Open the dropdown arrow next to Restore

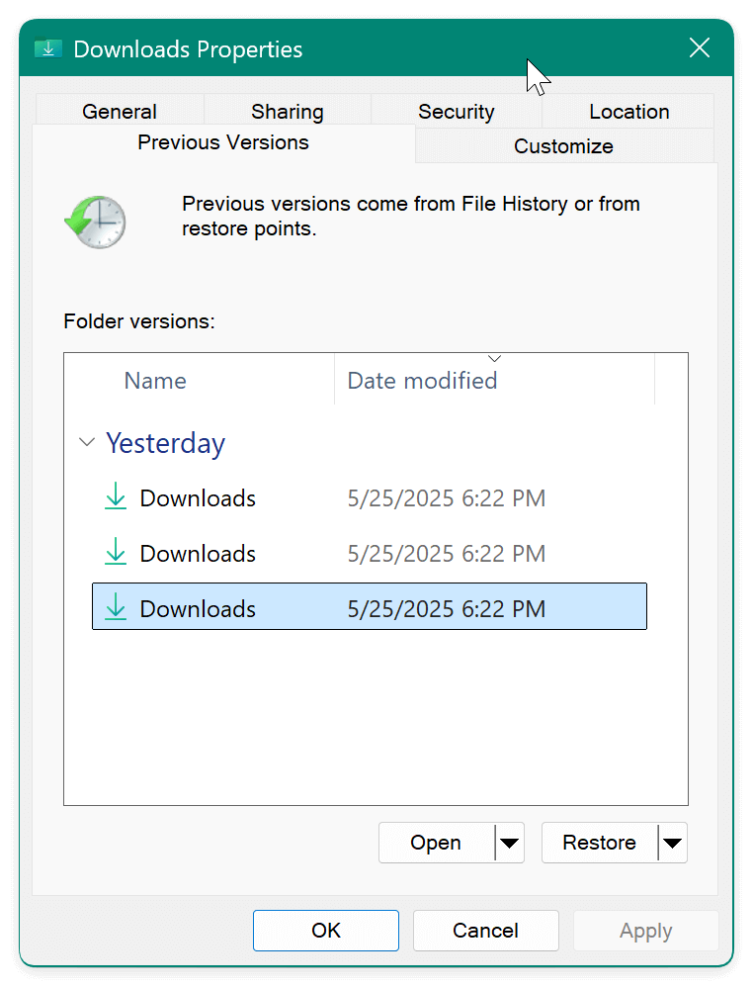(x=673, y=843)
